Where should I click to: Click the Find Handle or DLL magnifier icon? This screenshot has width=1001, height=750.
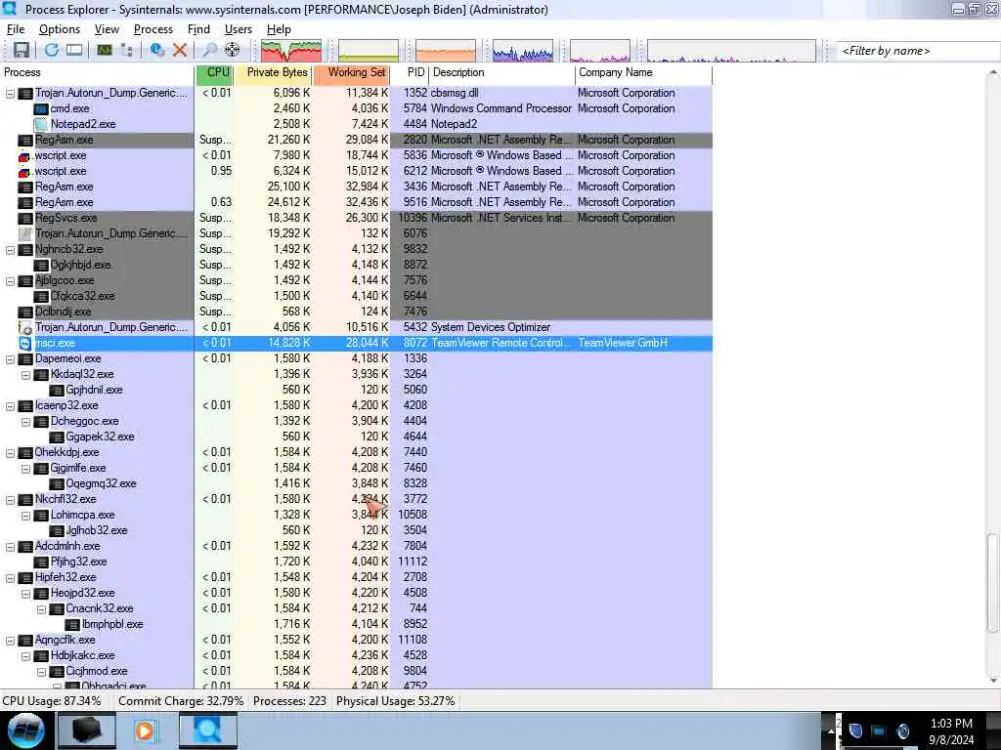[x=209, y=50]
